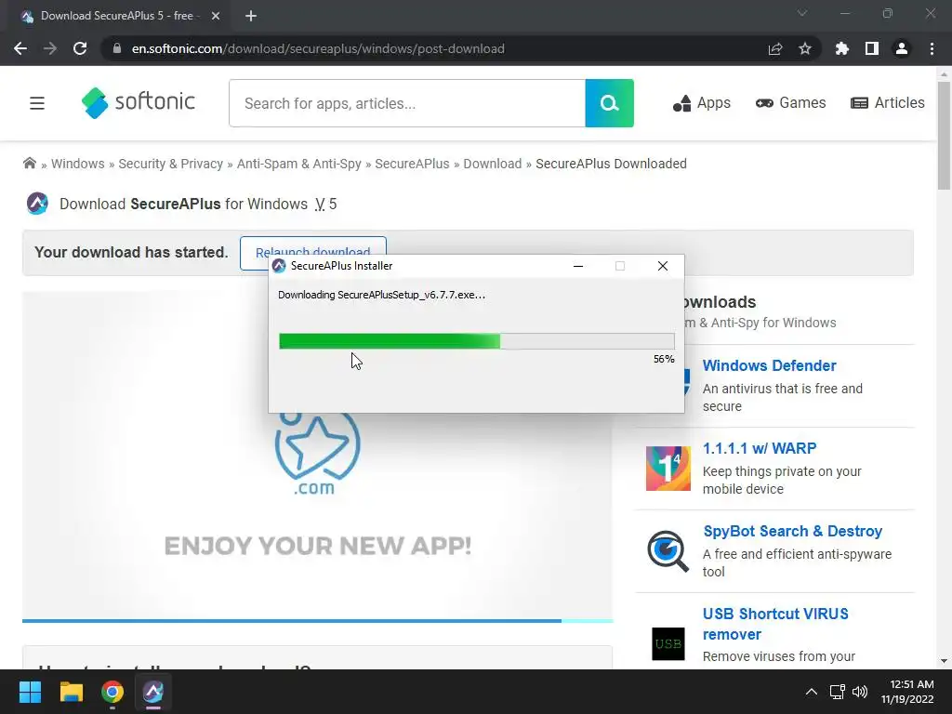Click the SecureAPlus app icon by the title
This screenshot has height=714, width=952.
37,204
